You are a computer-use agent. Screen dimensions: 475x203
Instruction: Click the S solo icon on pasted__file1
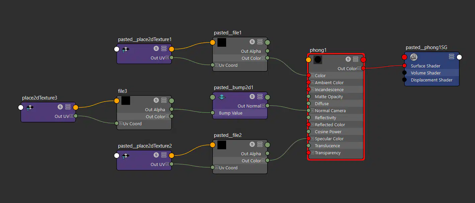pos(252,42)
